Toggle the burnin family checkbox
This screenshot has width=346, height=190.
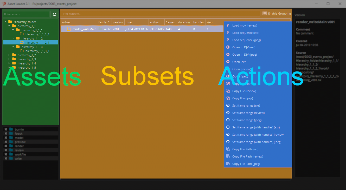coord(6,129)
